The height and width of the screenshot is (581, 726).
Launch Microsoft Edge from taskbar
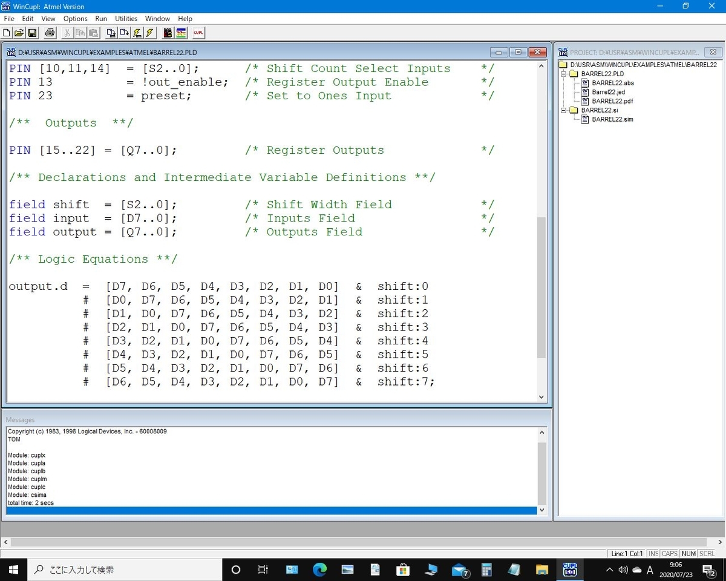point(319,570)
